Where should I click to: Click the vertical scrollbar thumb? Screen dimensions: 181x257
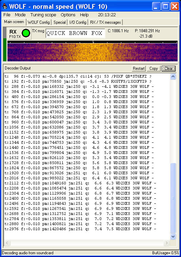click(173, 198)
